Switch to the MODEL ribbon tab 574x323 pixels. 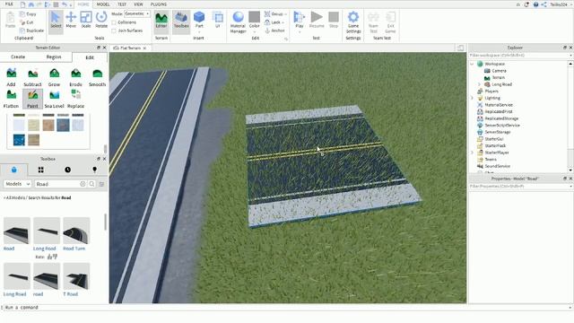(103, 4)
